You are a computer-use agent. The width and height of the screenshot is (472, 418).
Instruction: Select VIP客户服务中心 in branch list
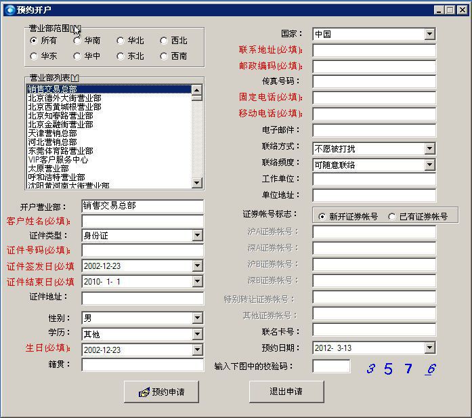pos(109,160)
